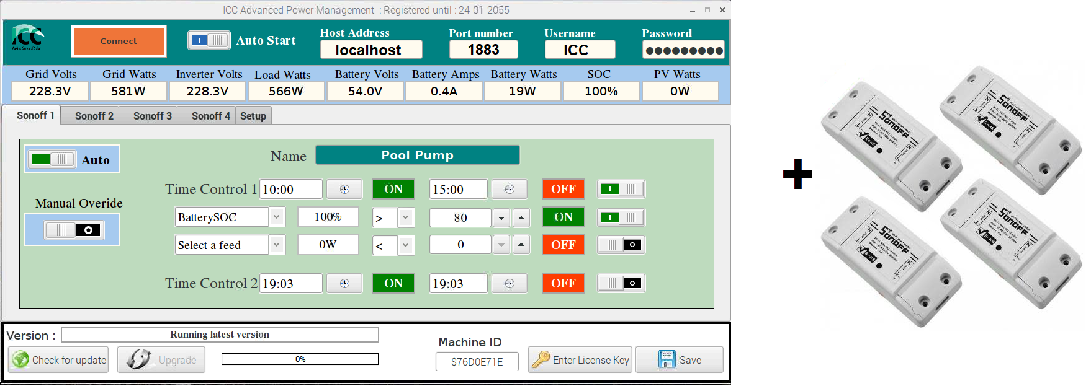This screenshot has width=1091, height=386.
Task: Click the Battery Watts 19W value
Action: [x=523, y=91]
